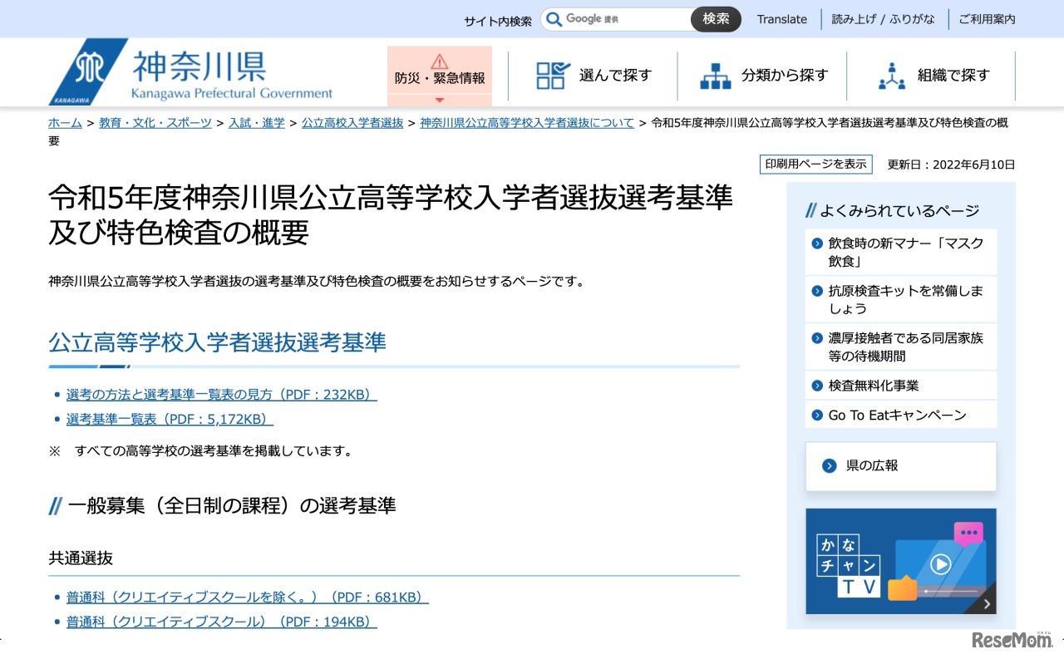Click the magnifier icon in search box

(x=554, y=19)
